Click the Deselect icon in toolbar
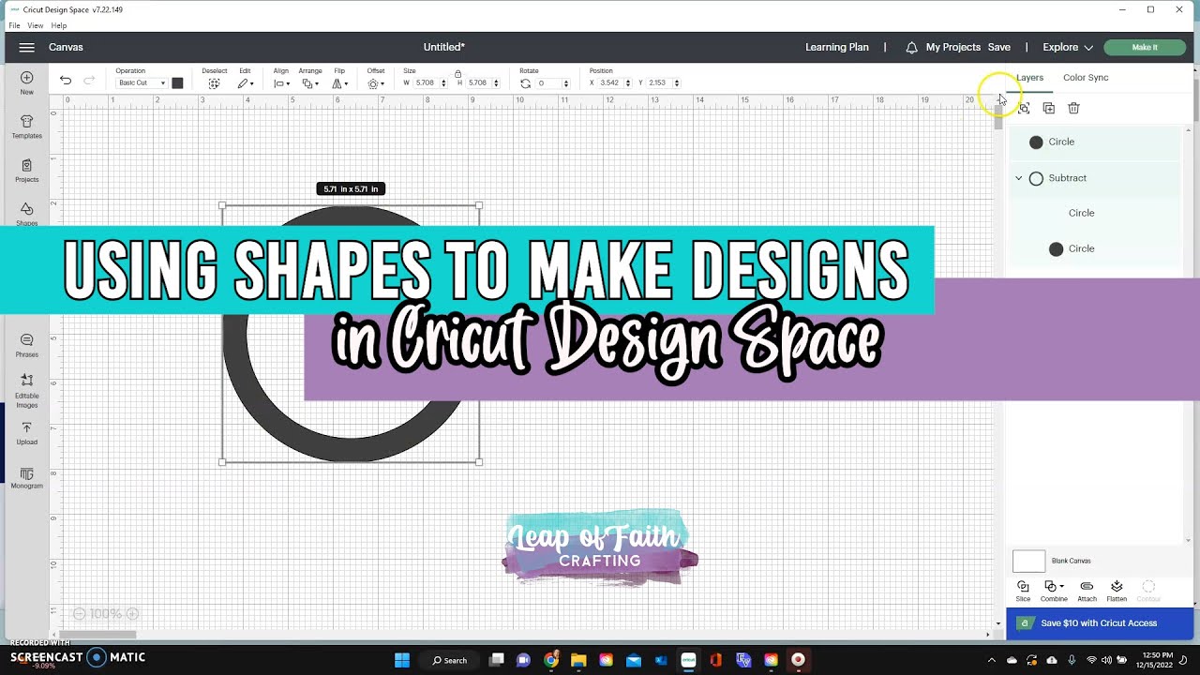Screen dimensions: 1200x675 214,83
